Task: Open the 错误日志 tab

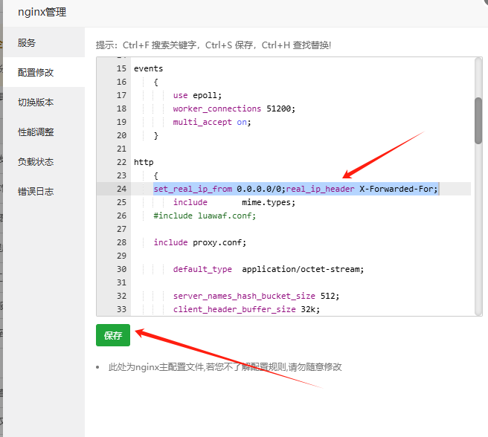Action: [44, 191]
